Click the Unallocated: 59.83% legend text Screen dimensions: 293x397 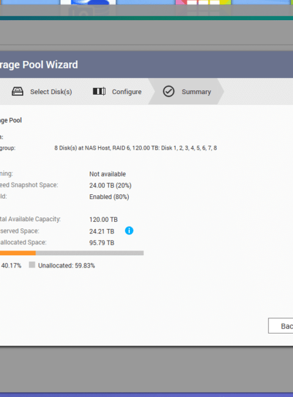click(67, 266)
